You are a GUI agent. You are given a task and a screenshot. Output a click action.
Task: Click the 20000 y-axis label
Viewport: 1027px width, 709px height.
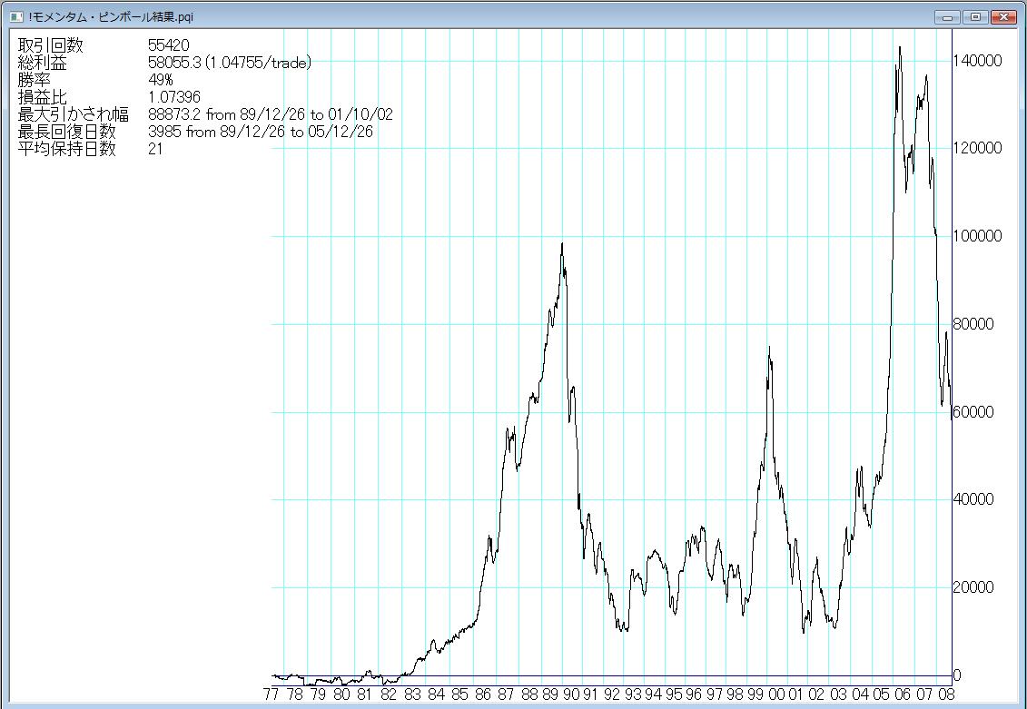[x=973, y=587]
